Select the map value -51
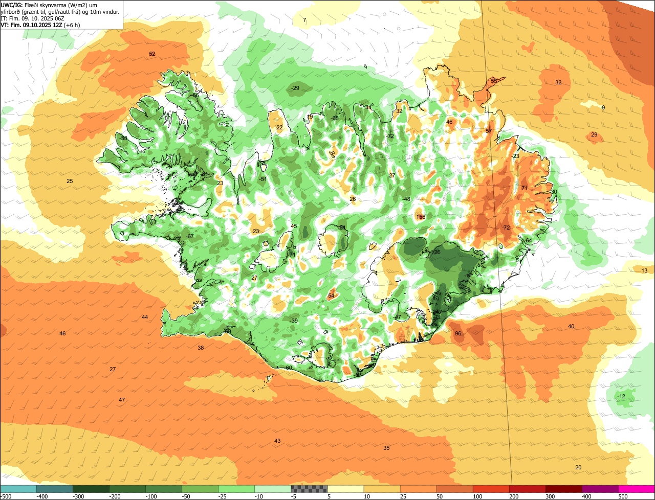 [263, 179]
